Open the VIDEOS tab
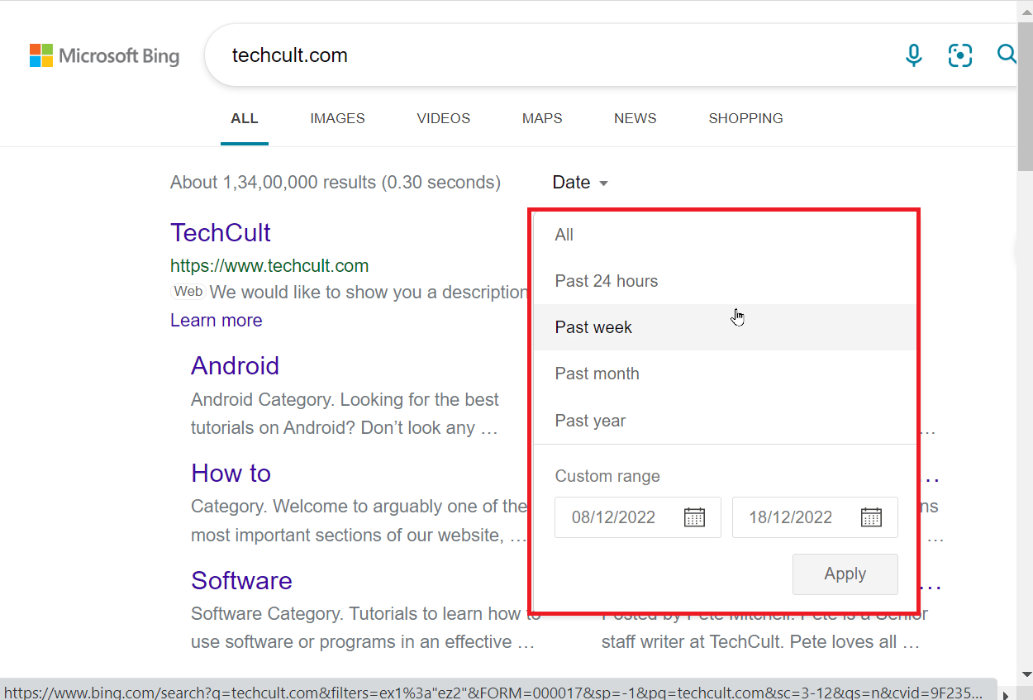The height and width of the screenshot is (700, 1033). click(444, 118)
